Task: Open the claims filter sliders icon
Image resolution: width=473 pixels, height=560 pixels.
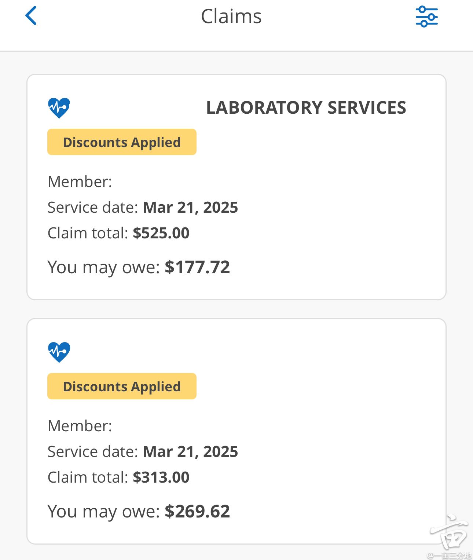Action: click(426, 17)
